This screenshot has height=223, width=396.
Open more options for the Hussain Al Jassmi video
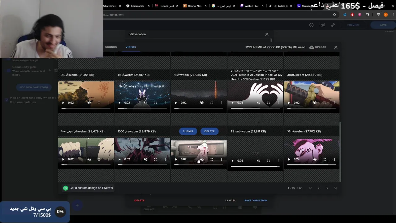click(278, 103)
